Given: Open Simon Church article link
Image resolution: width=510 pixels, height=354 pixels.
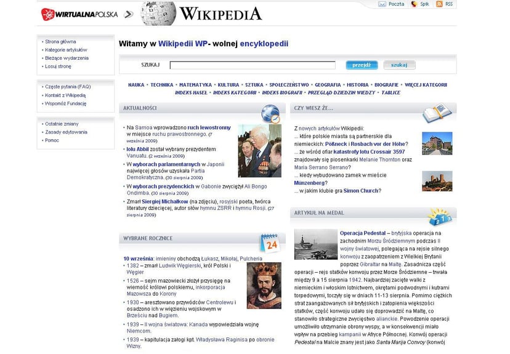Looking at the screenshot, I should [x=361, y=191].
